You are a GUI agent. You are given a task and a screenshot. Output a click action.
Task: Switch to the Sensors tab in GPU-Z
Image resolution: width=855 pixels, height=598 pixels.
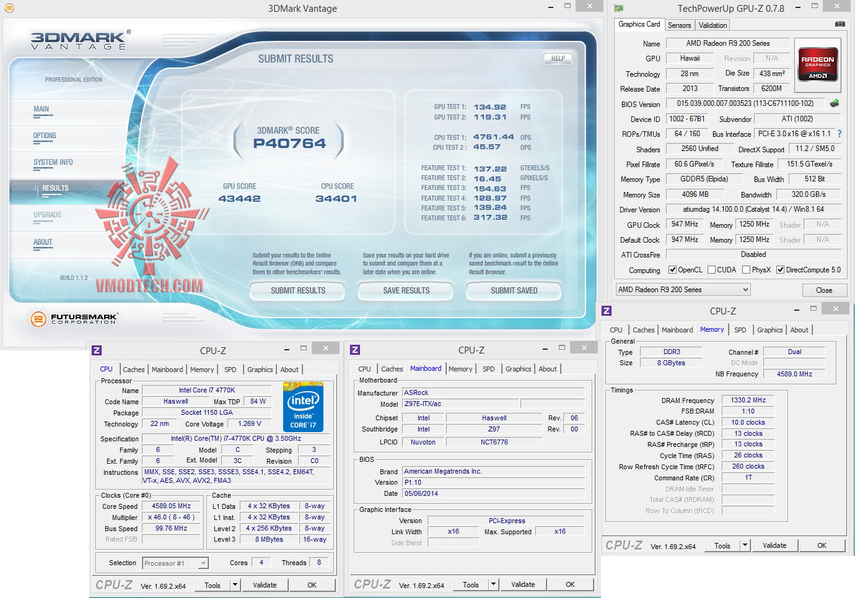(x=679, y=25)
